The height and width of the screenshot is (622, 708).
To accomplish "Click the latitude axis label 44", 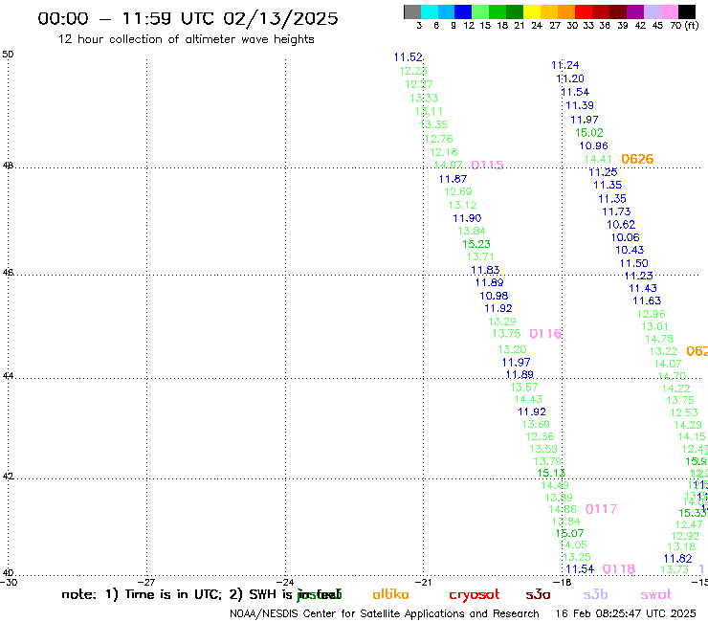I will click(x=8, y=376).
